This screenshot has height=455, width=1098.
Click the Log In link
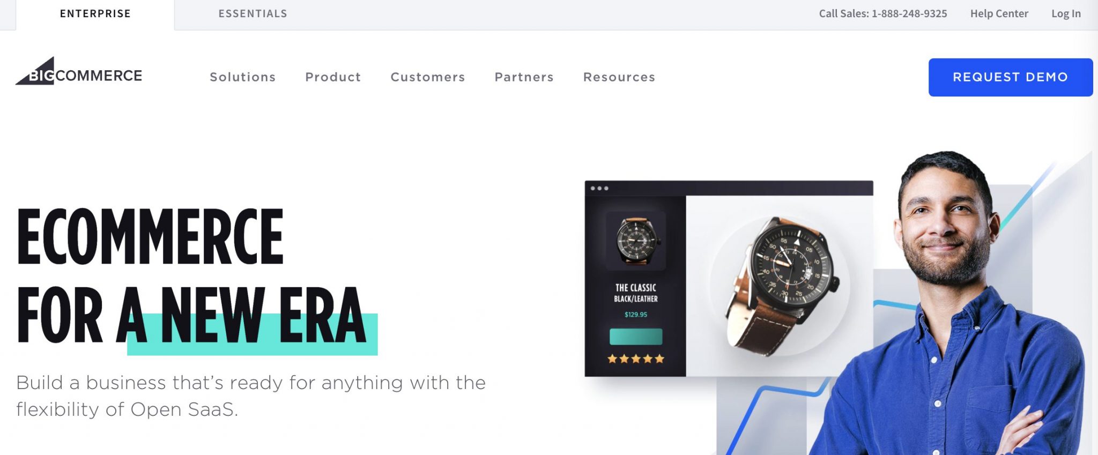(x=1066, y=14)
